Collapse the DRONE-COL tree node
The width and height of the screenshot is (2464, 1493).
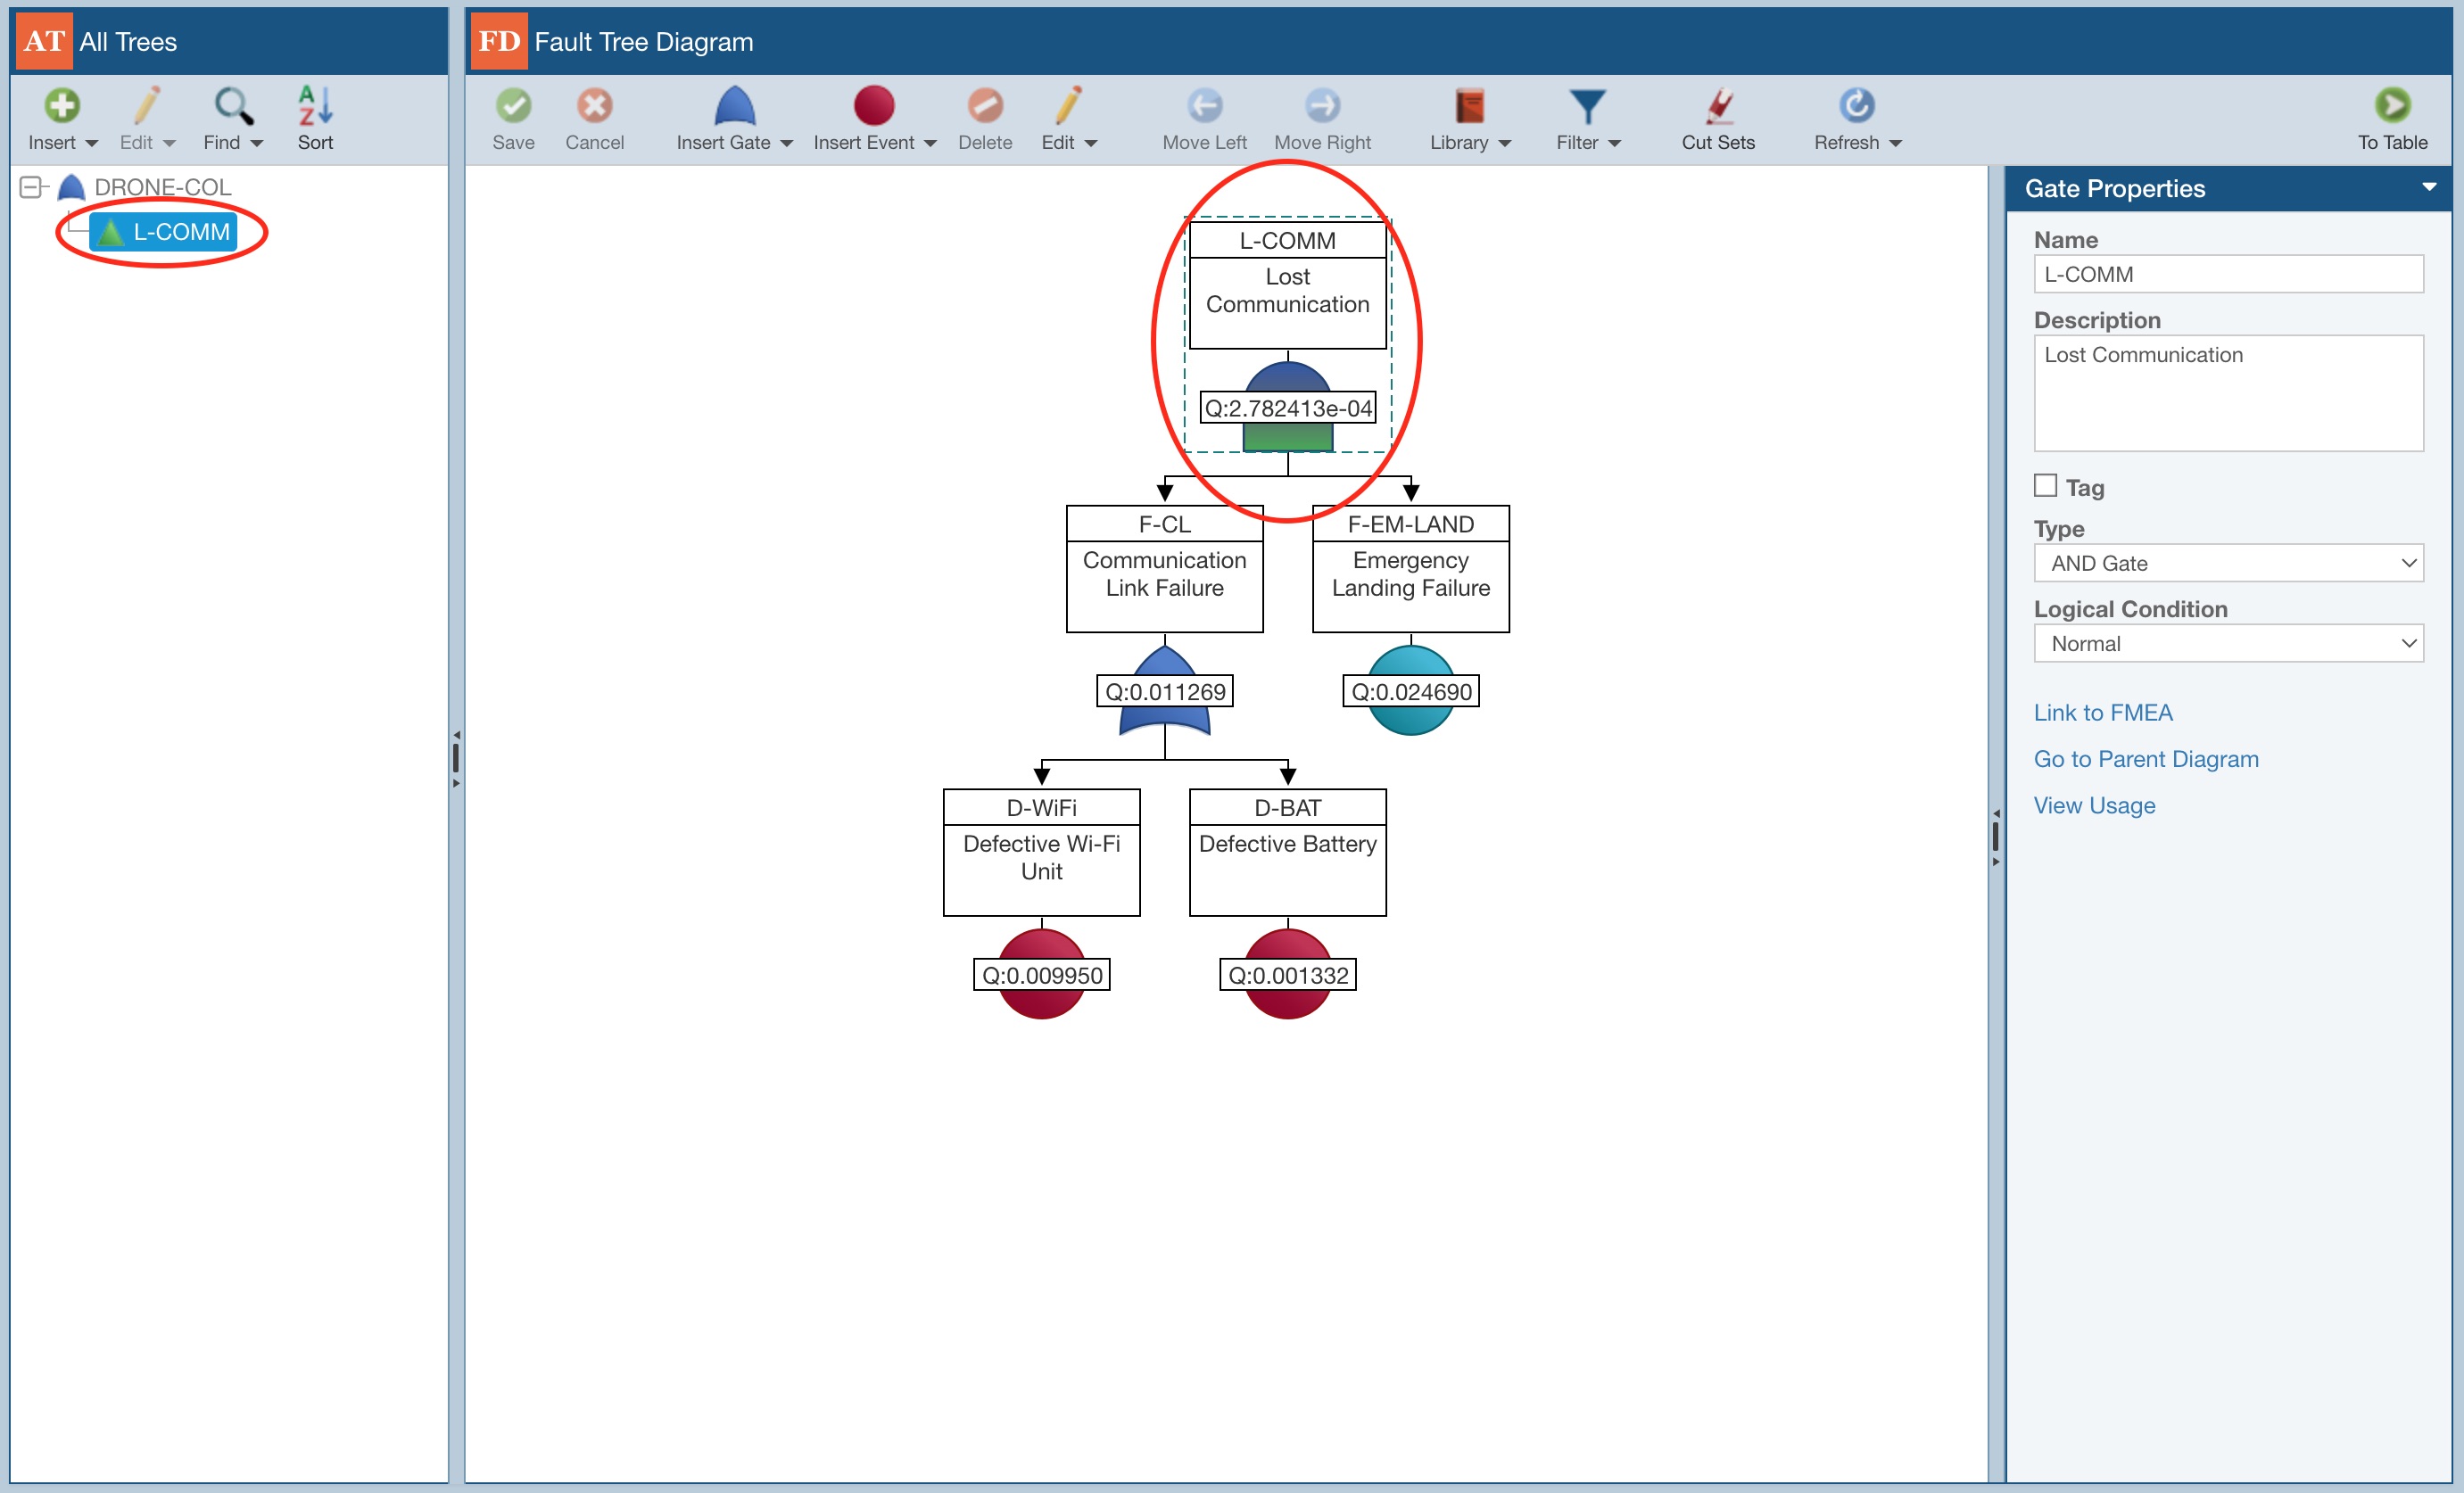[x=31, y=187]
